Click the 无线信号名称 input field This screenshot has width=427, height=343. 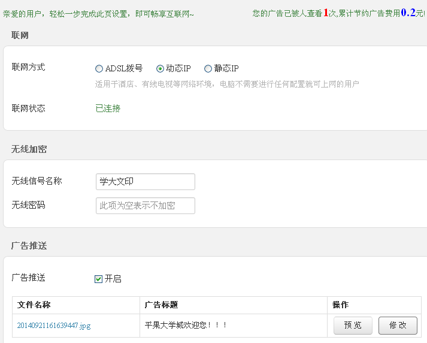tap(146, 182)
